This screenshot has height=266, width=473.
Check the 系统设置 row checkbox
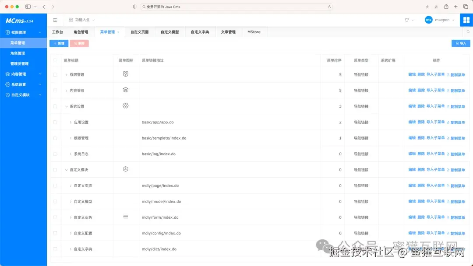point(55,106)
